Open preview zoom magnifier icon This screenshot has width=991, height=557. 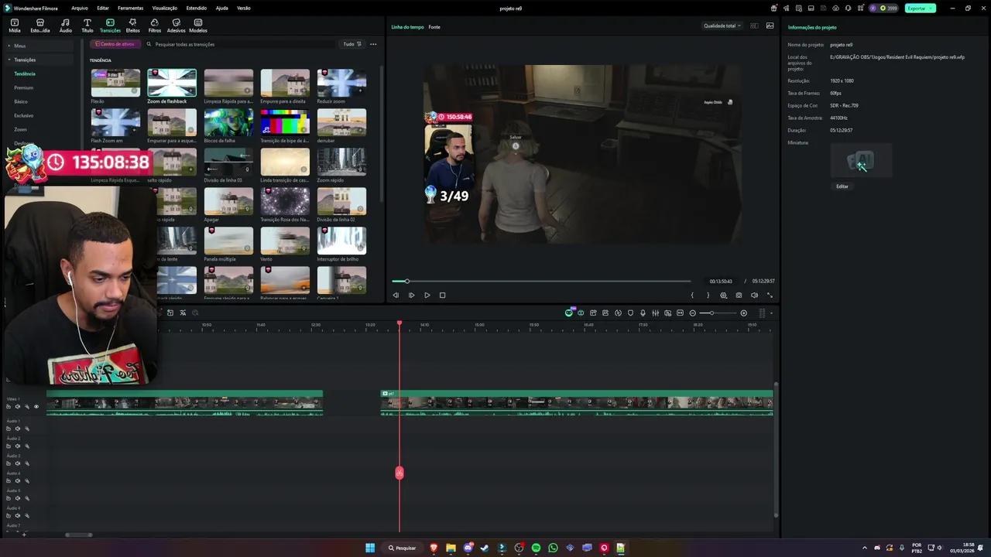pyautogui.click(x=723, y=295)
